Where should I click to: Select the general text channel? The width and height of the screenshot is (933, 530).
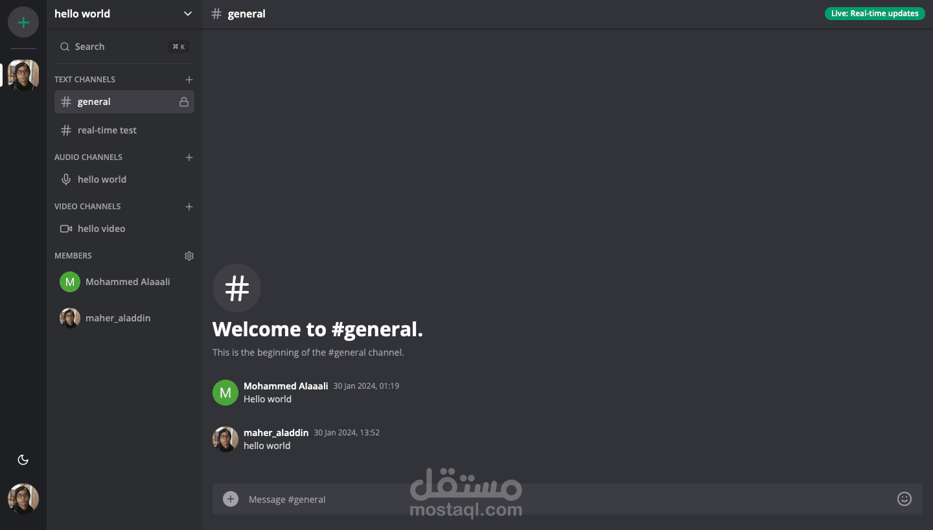(x=124, y=102)
